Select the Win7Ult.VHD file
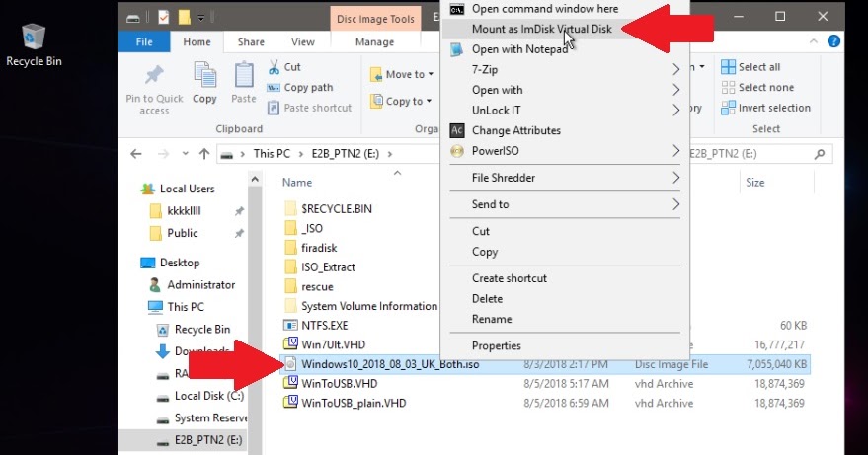This screenshot has width=868, height=455. pos(325,344)
